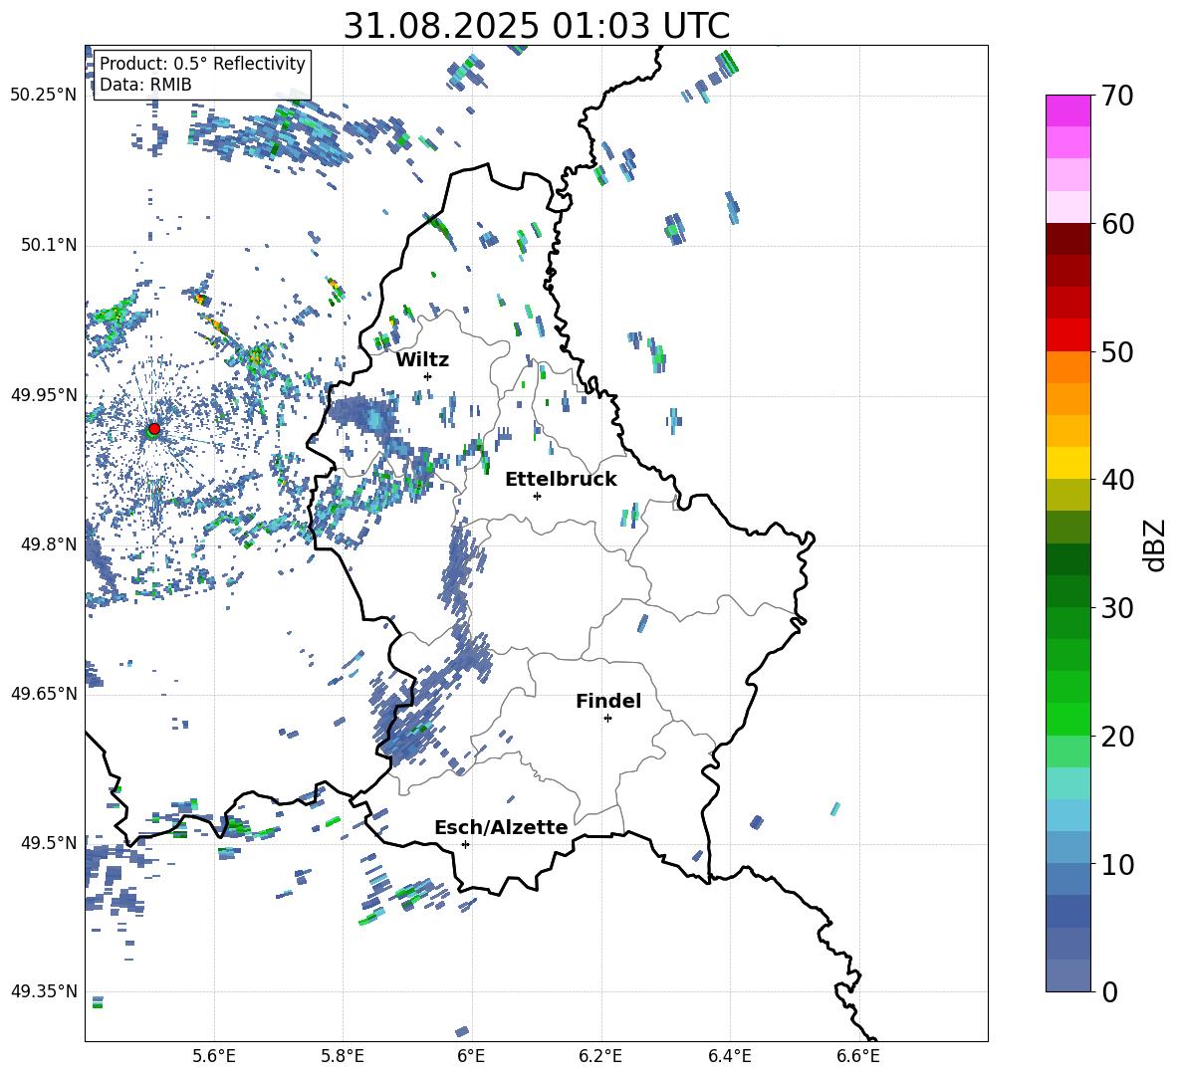Select the Esch/Alzette city label
Screen dimensions: 1179x1076
tap(501, 827)
